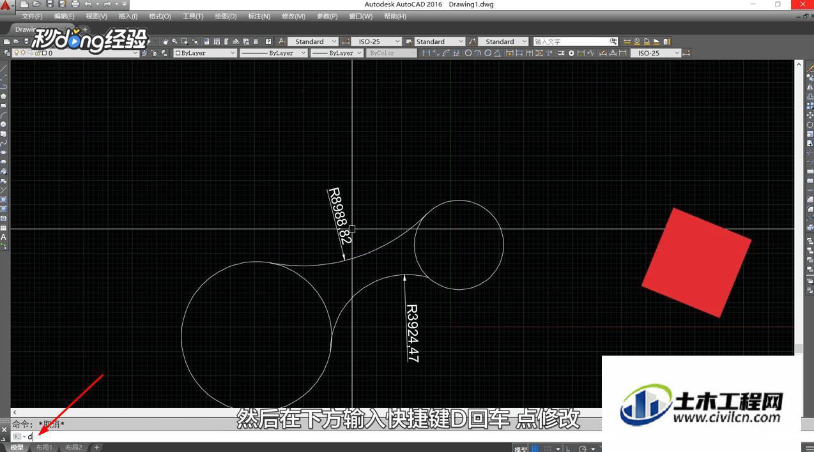Image resolution: width=814 pixels, height=452 pixels.
Task: Open the 参数(P) menu
Action: 327,16
